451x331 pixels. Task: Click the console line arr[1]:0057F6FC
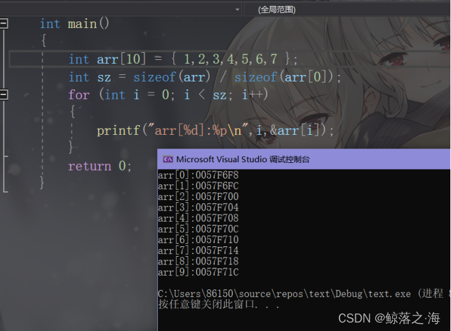pos(198,186)
